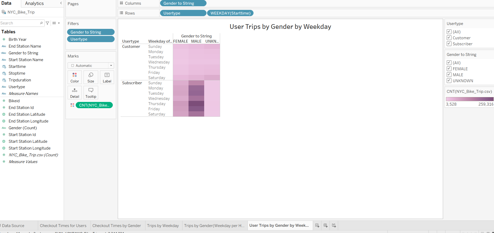Open the Automatic mark type dropdown
The height and width of the screenshot is (233, 494).
(x=91, y=66)
